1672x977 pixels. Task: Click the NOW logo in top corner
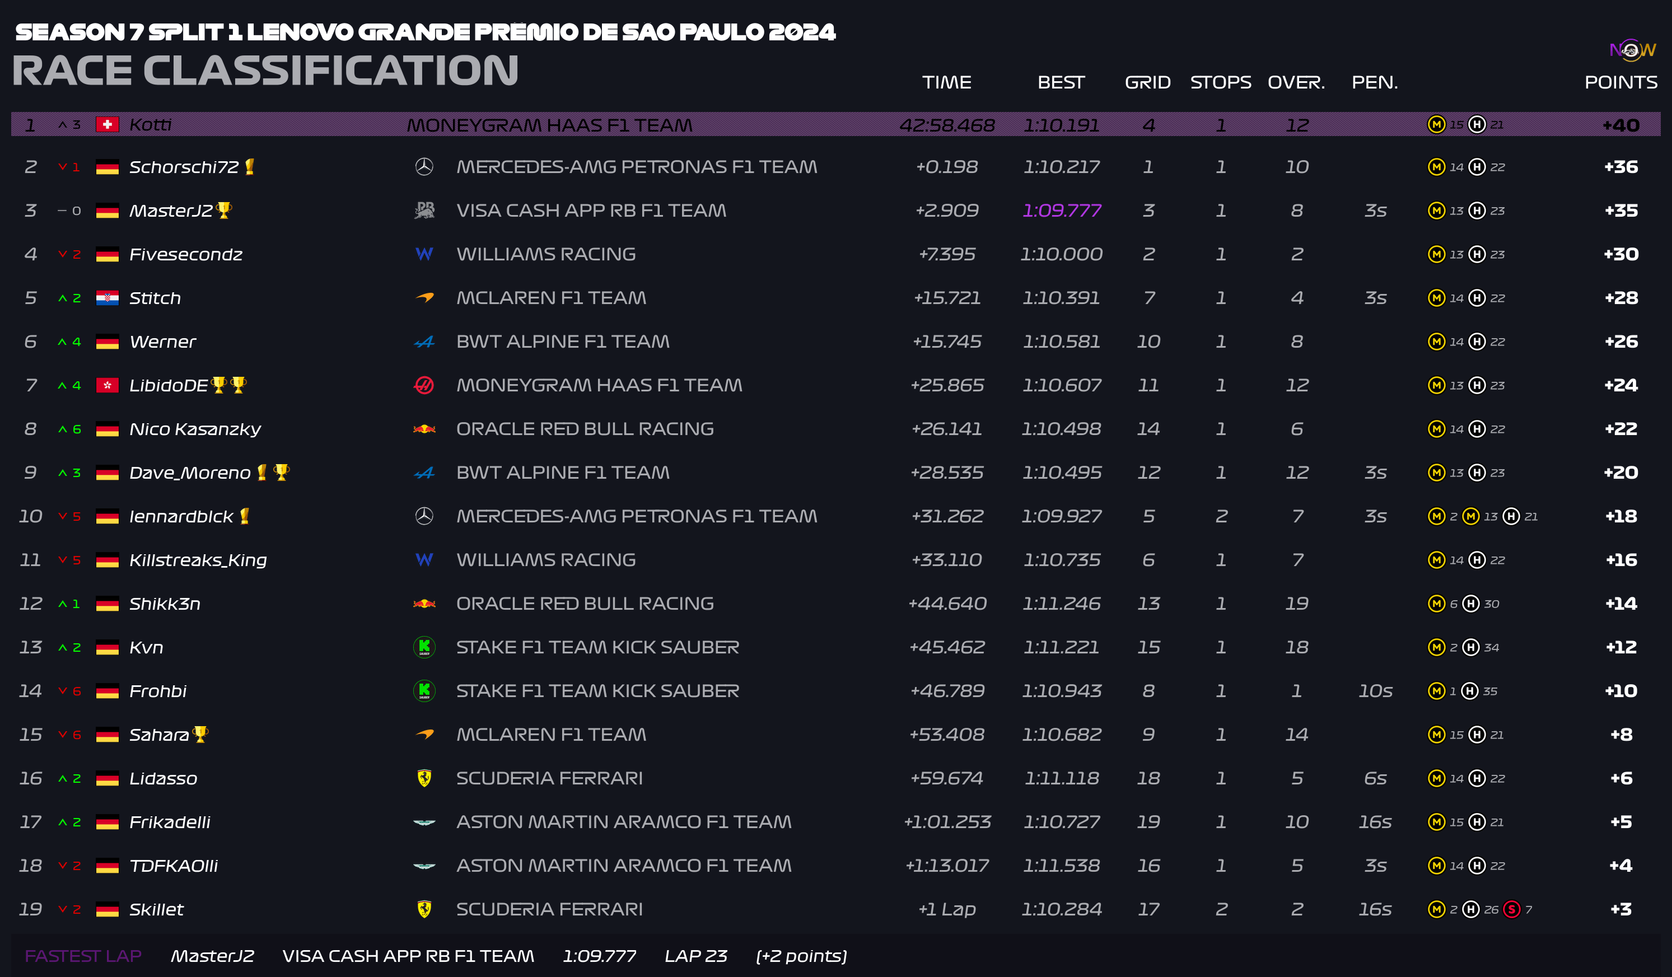point(1632,50)
